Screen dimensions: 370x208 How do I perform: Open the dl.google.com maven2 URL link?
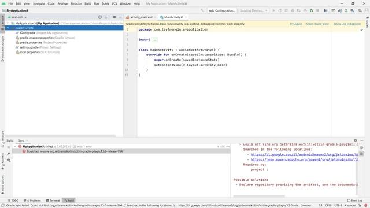[x=304, y=154]
